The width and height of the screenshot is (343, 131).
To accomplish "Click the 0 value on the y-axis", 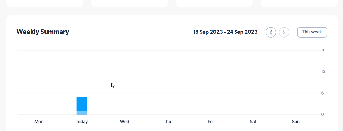I will click(322, 115).
